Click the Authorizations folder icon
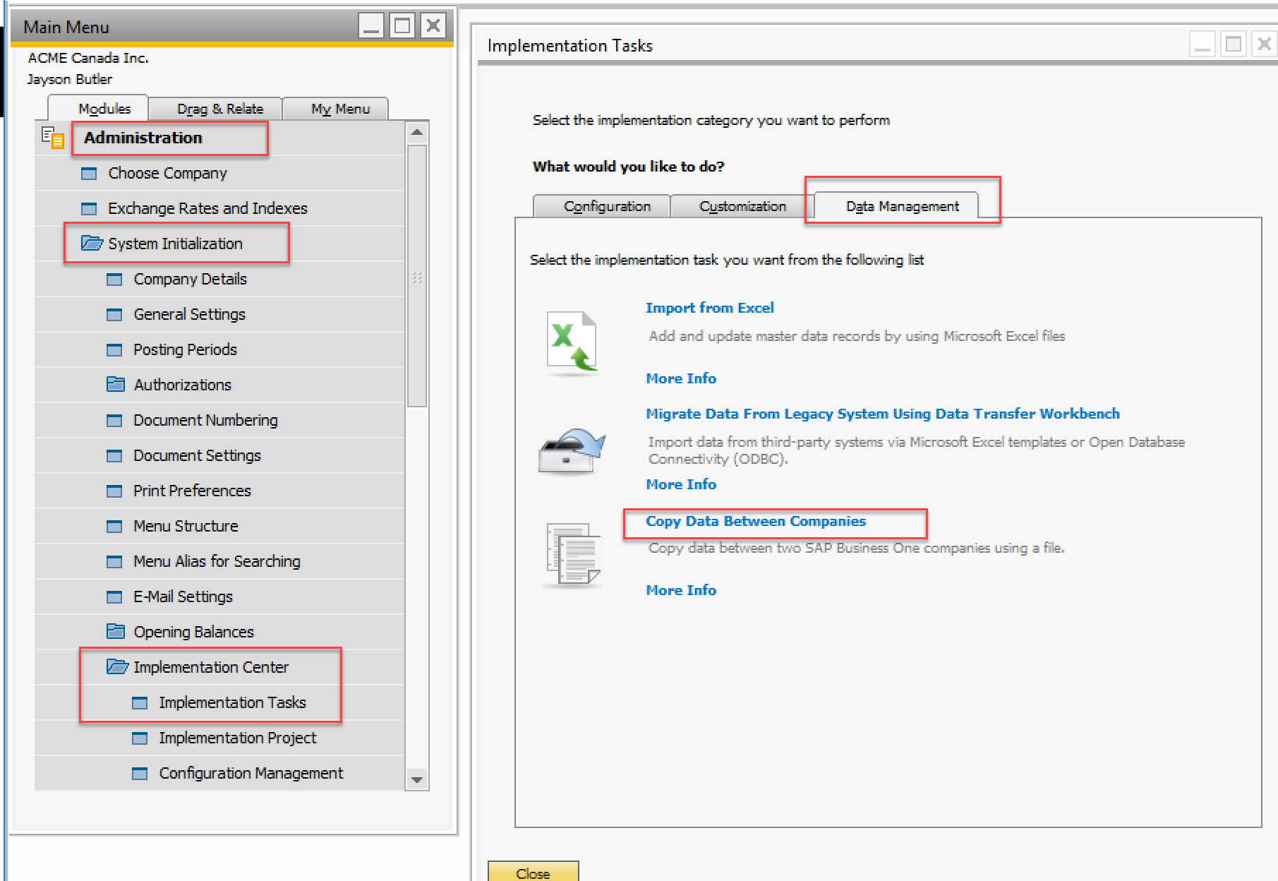Viewport: 1278px width, 881px height. 115,385
